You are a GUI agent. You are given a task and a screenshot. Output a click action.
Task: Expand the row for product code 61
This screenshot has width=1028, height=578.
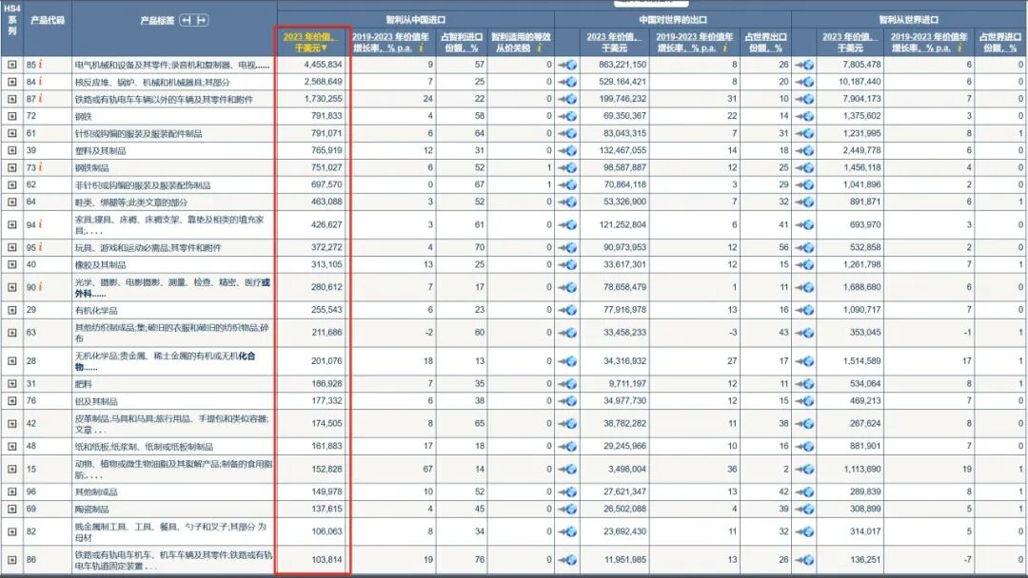(11, 133)
